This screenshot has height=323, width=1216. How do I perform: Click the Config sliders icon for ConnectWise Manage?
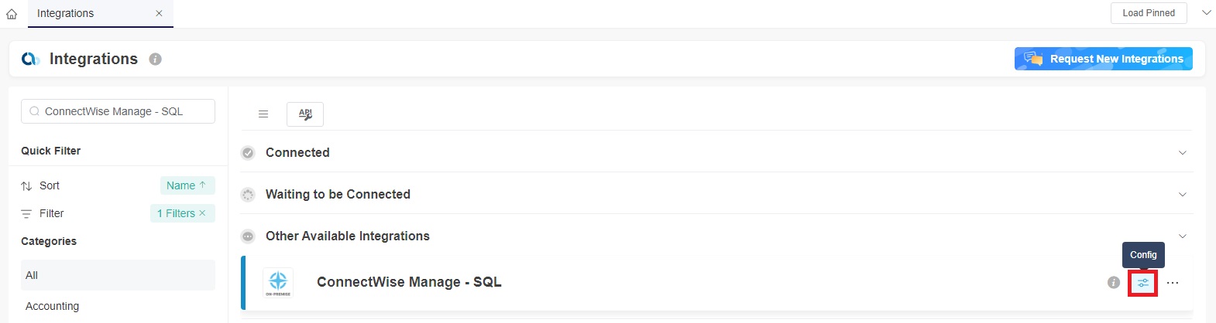point(1143,283)
